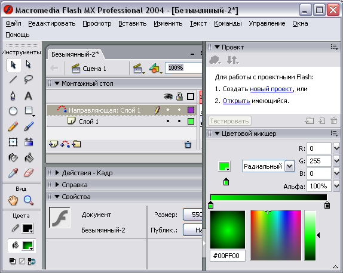The image size is (343, 273).
Task: Select the black Selection arrow tool
Action: click(x=13, y=65)
